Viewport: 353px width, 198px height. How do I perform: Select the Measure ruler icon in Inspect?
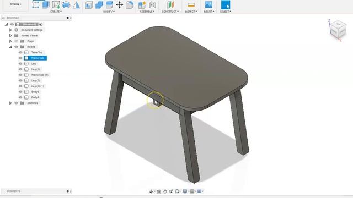[191, 5]
